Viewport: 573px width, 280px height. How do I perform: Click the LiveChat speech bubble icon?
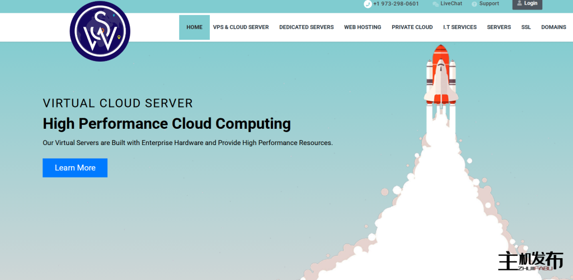[x=435, y=4]
